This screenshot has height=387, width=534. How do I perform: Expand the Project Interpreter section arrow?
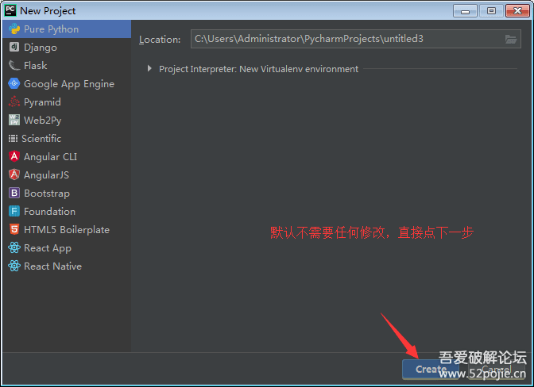coord(149,69)
